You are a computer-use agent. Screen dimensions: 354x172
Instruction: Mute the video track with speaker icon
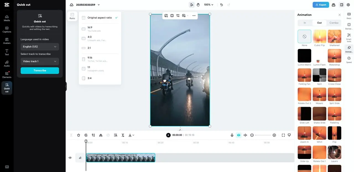[70, 158]
